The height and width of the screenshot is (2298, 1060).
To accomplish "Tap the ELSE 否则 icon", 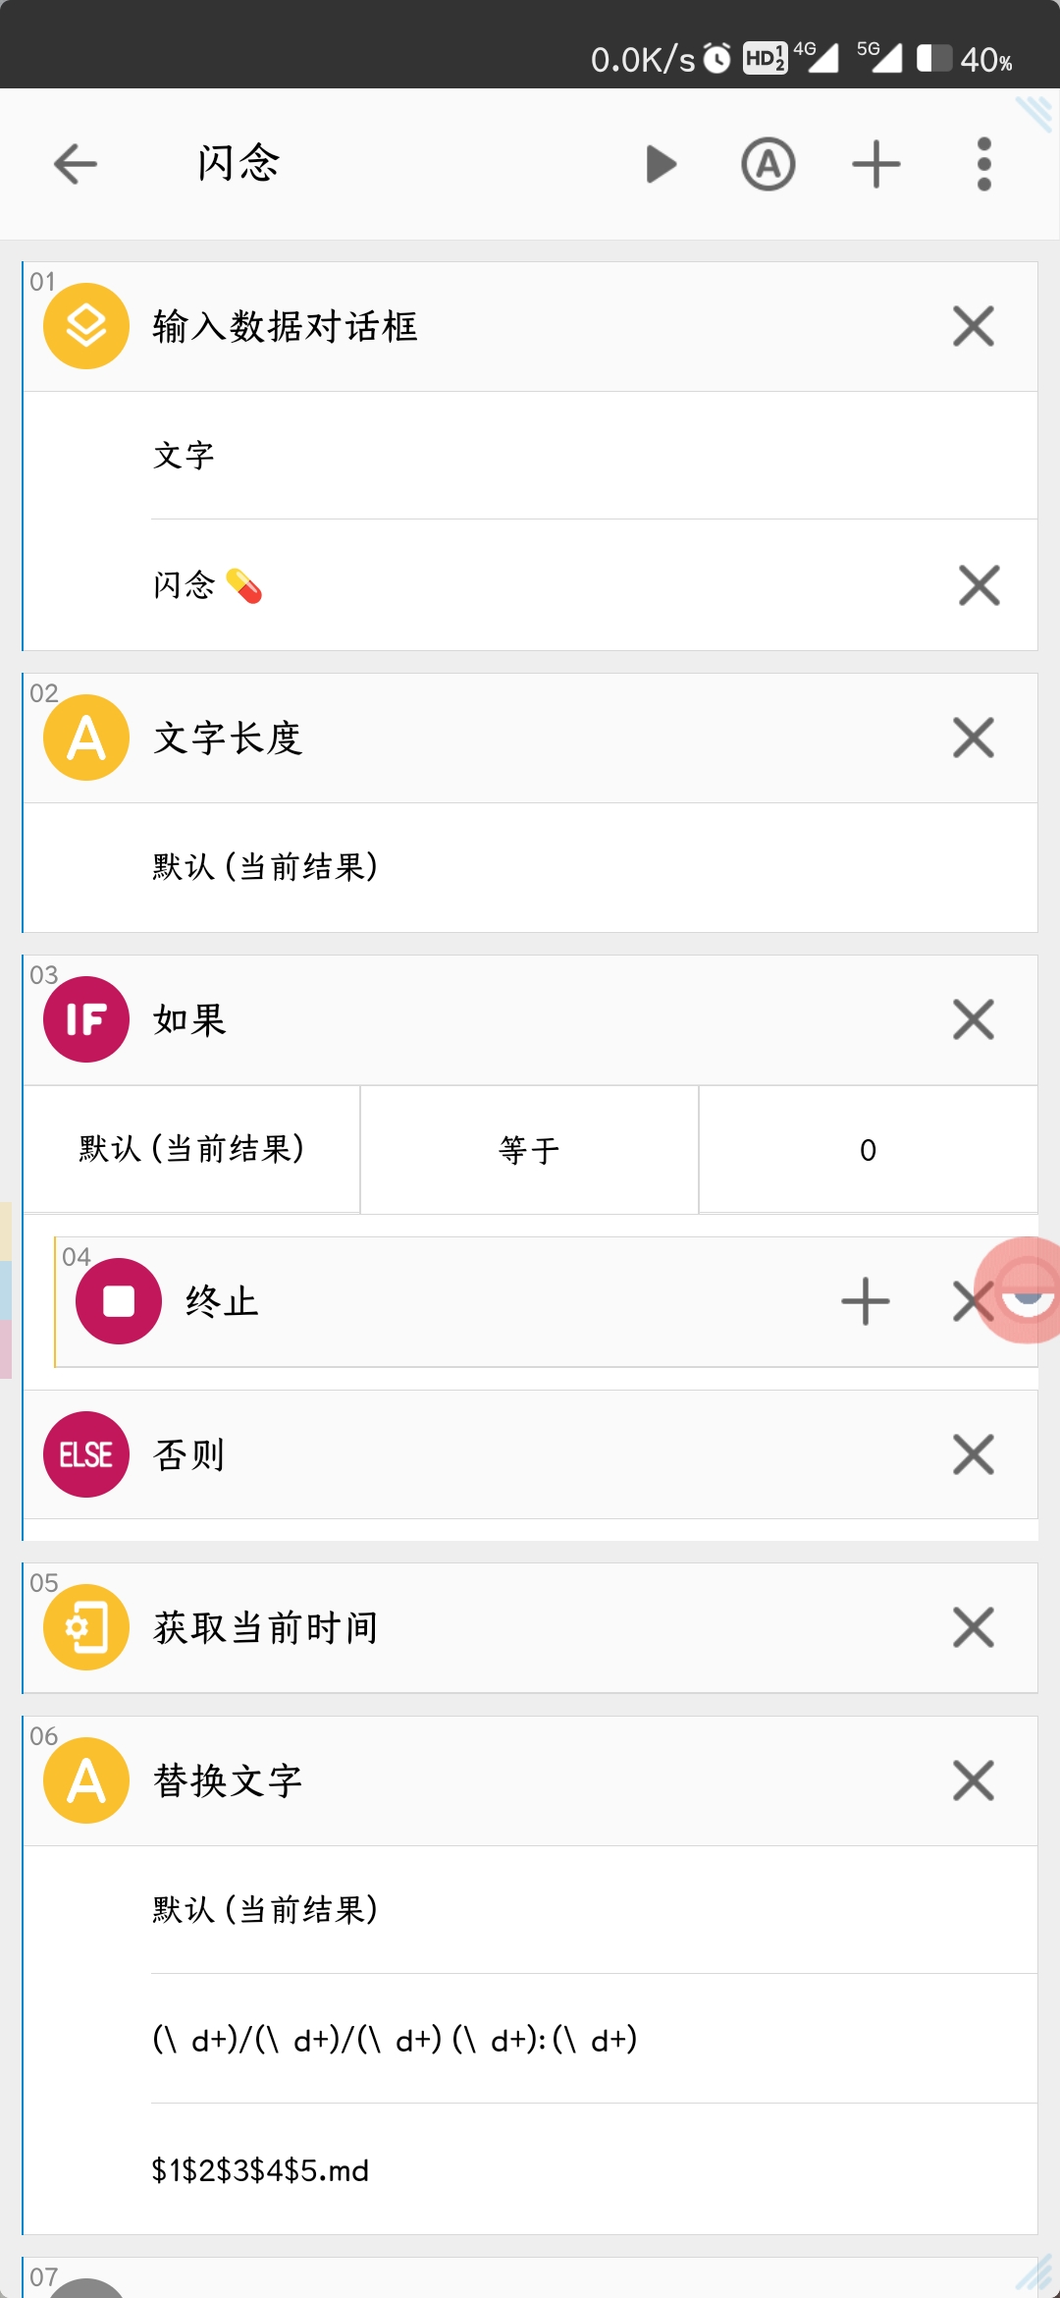I will click(x=86, y=1454).
